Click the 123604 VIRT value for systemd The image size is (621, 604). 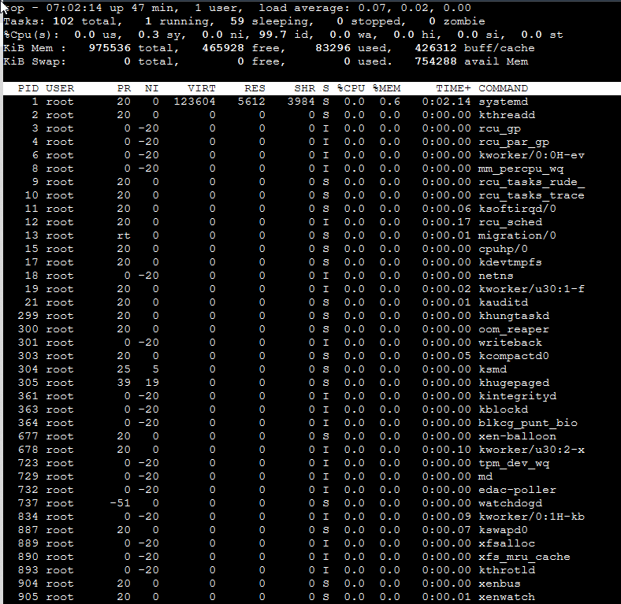click(x=195, y=102)
